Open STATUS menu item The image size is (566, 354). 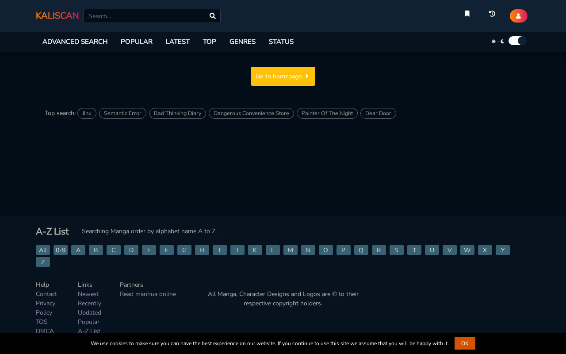(281, 42)
